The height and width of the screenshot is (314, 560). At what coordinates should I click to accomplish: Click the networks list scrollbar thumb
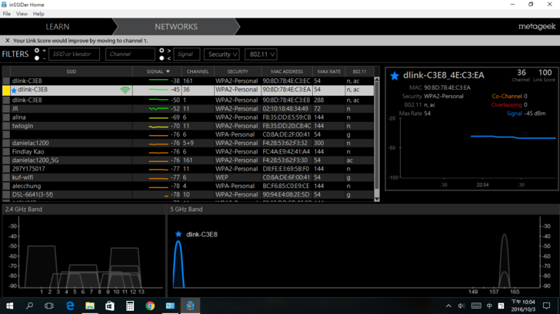(x=376, y=135)
